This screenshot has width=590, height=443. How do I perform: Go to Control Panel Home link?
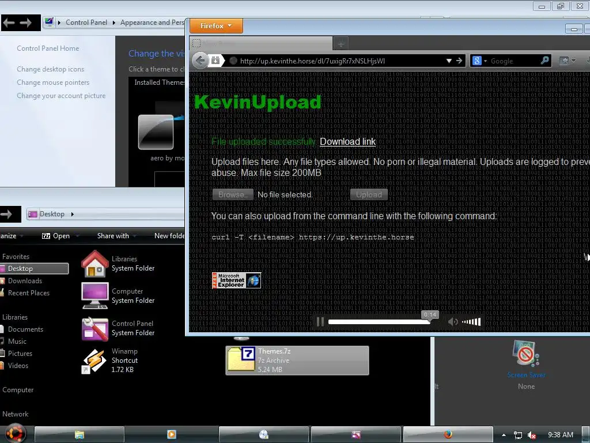(x=48, y=48)
